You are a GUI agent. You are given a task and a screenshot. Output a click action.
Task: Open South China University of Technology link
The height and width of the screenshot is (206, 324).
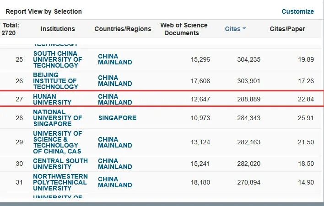[x=58, y=59]
